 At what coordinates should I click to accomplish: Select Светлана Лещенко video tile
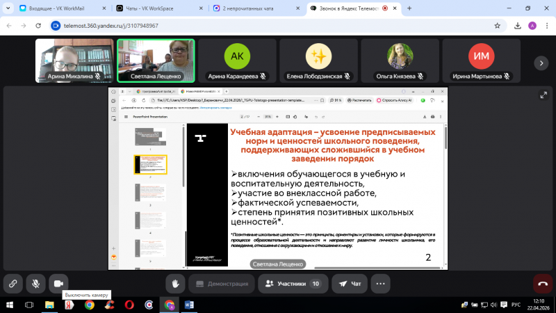(x=155, y=61)
